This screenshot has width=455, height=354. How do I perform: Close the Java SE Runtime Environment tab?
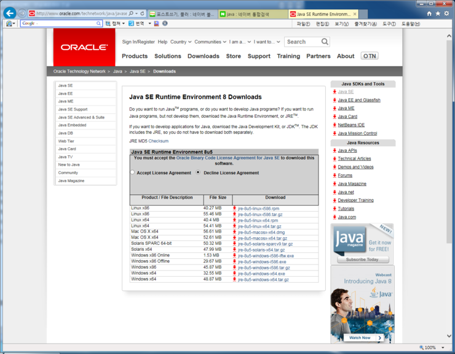355,14
